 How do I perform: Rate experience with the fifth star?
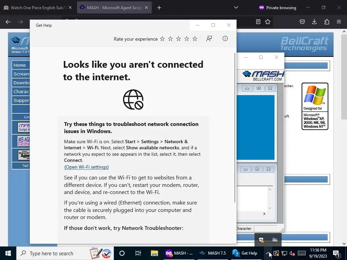[x=195, y=39]
